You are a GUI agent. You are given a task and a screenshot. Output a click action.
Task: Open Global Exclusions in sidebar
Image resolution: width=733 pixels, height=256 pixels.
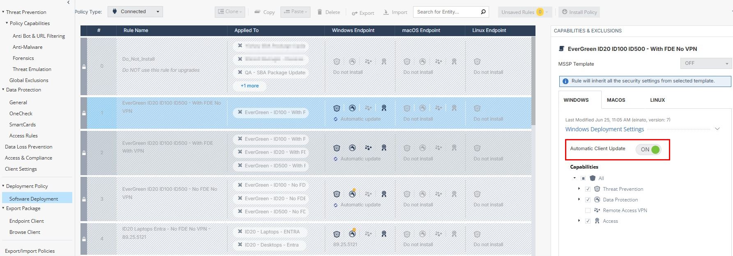pos(29,80)
